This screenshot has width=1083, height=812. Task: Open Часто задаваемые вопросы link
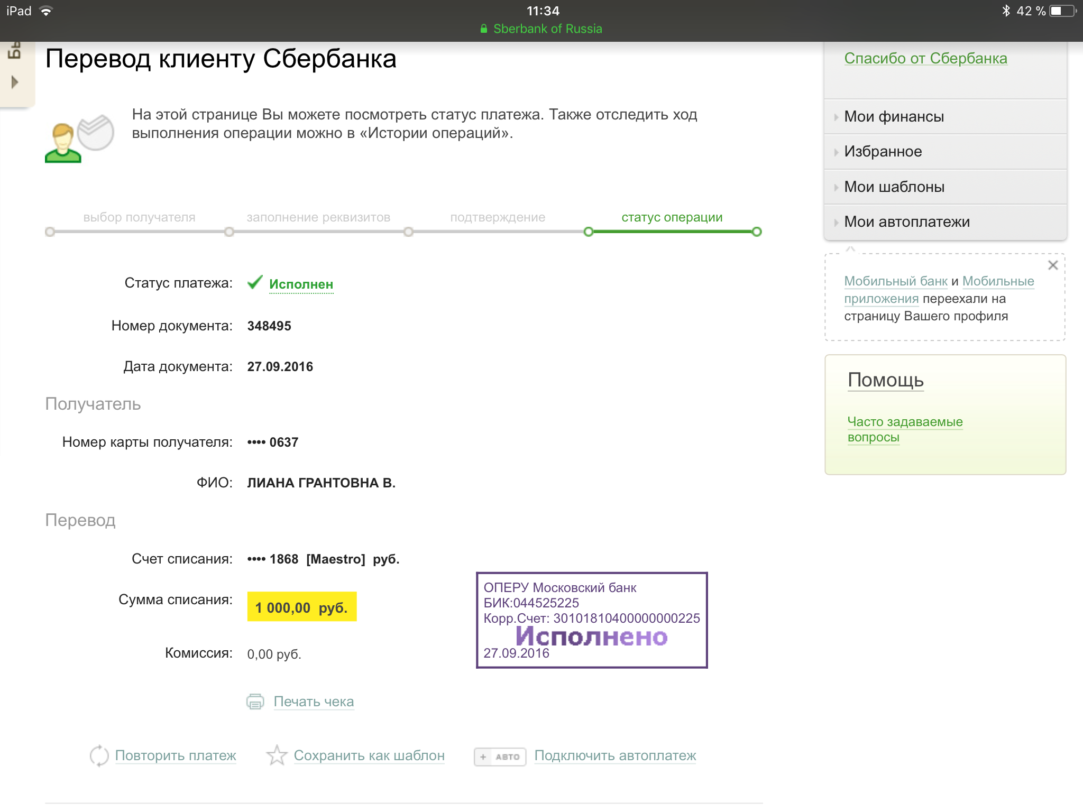904,429
